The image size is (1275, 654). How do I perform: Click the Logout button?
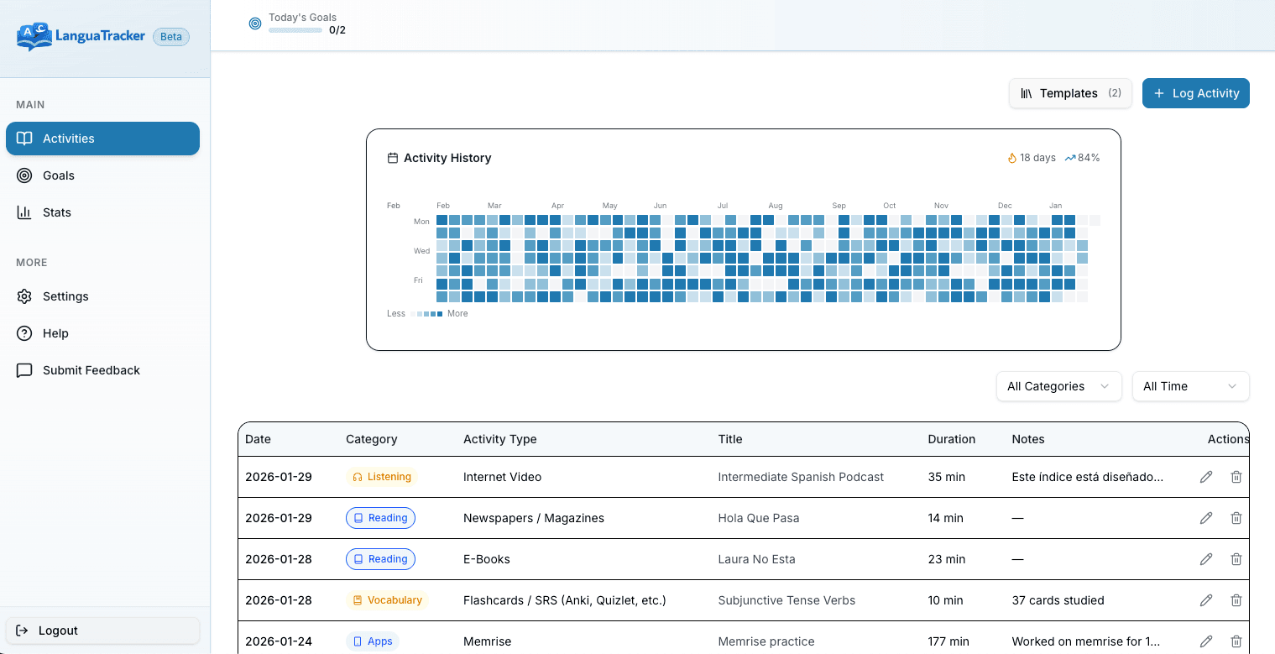tap(102, 630)
